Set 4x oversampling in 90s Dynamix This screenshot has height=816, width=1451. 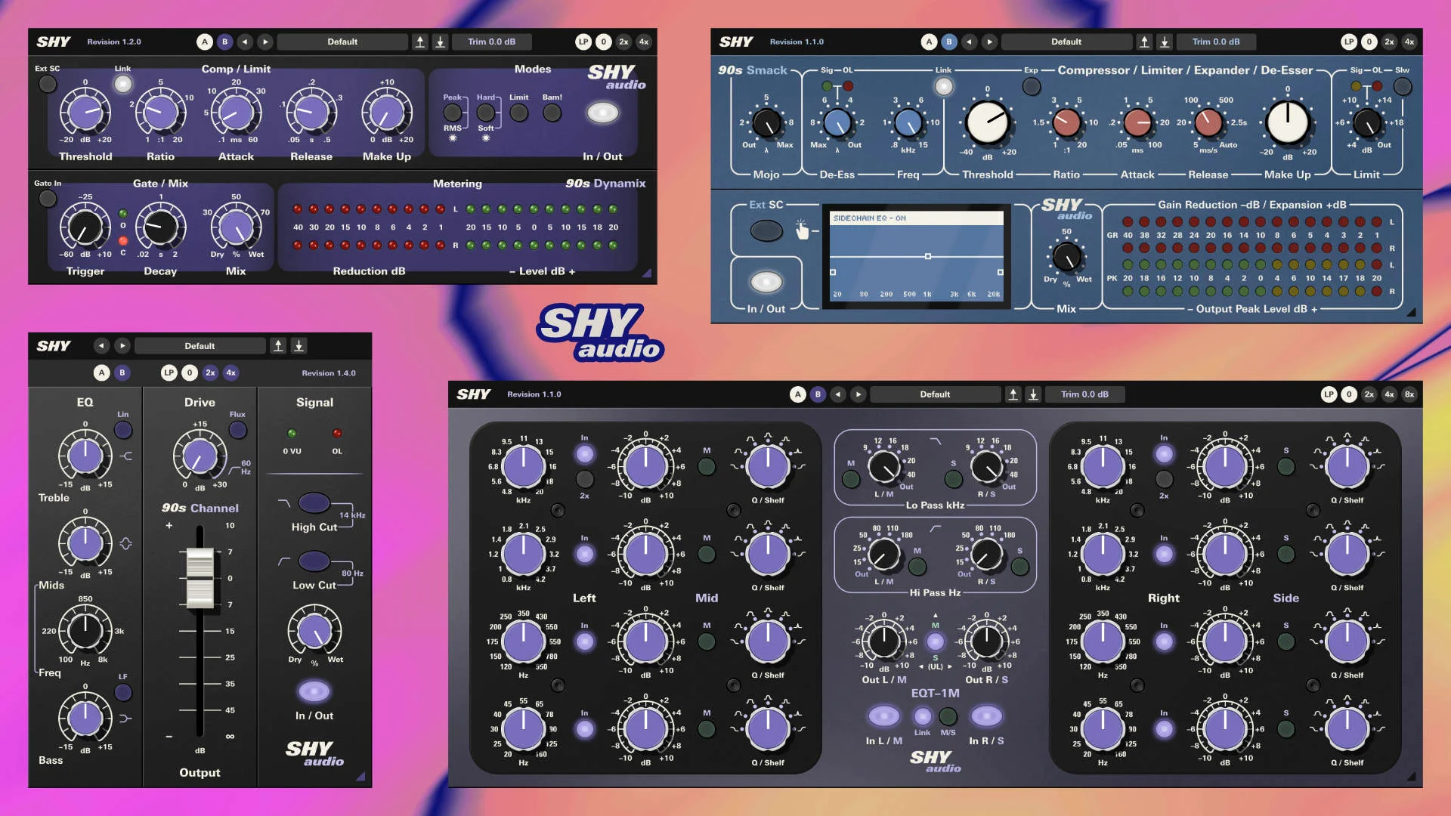[x=644, y=42]
